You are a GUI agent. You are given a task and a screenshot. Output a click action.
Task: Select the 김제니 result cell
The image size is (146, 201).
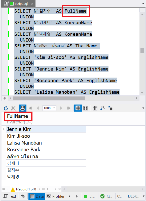(x=46, y=163)
